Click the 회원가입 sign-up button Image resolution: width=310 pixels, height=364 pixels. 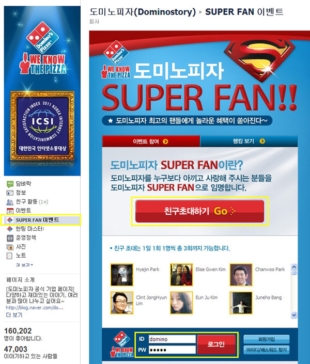(266, 339)
